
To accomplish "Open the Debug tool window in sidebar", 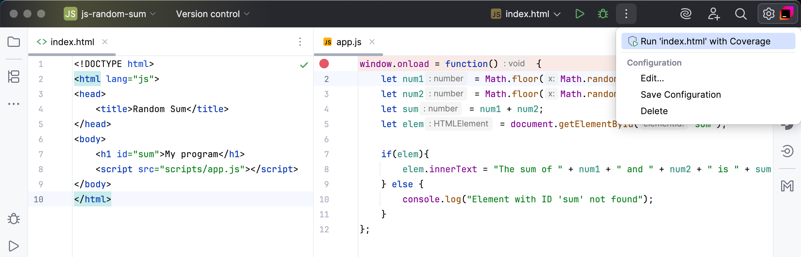I will coord(14,219).
